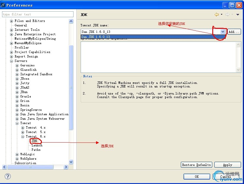Select the Servers tree label
The height and width of the screenshot is (184, 244).
point(21,61)
